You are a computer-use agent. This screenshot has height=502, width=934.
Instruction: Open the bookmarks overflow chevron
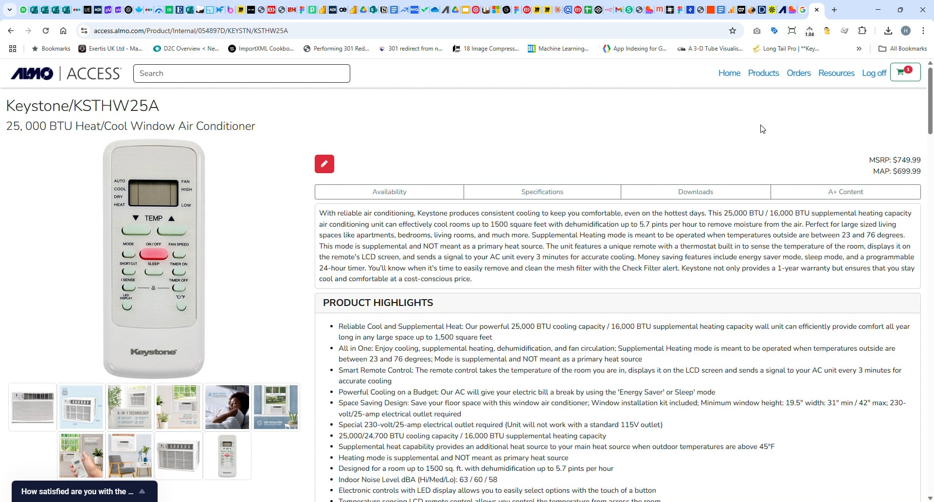(859, 49)
